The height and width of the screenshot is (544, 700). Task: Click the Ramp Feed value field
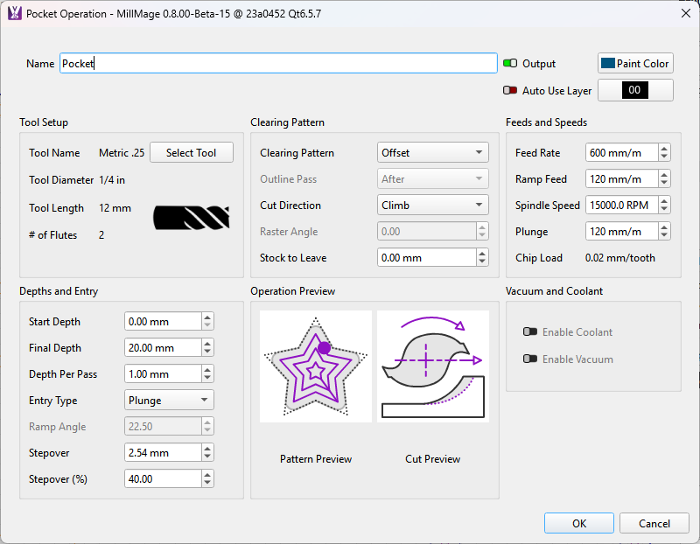[x=621, y=179]
